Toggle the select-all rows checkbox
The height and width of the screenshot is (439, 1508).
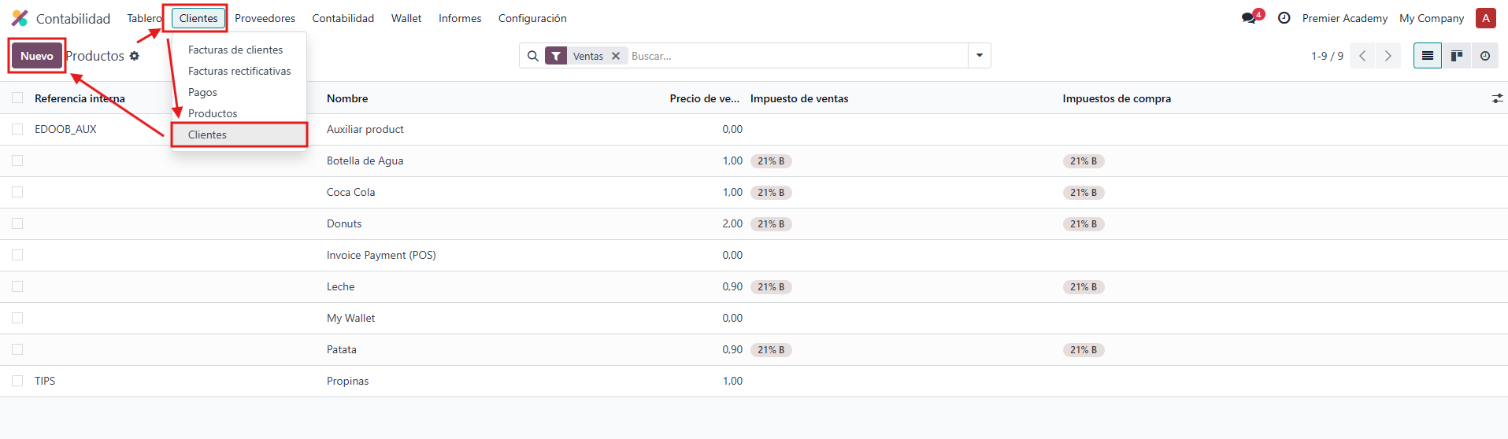click(17, 98)
